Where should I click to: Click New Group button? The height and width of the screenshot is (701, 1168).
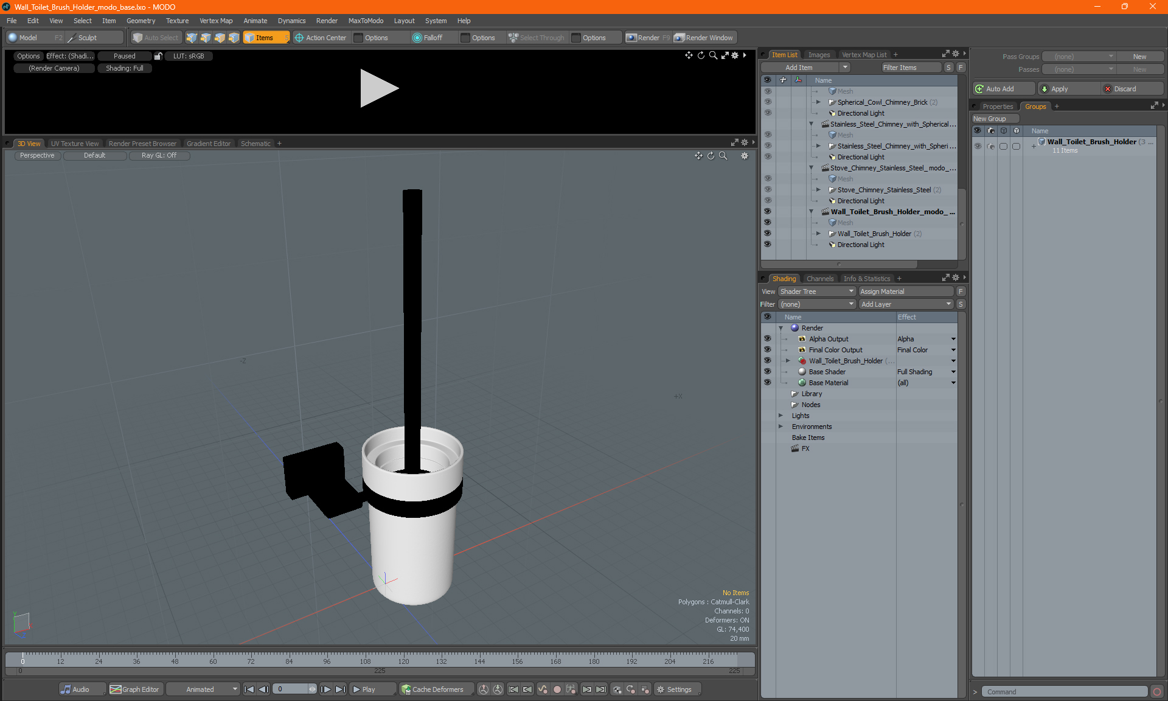(x=995, y=119)
